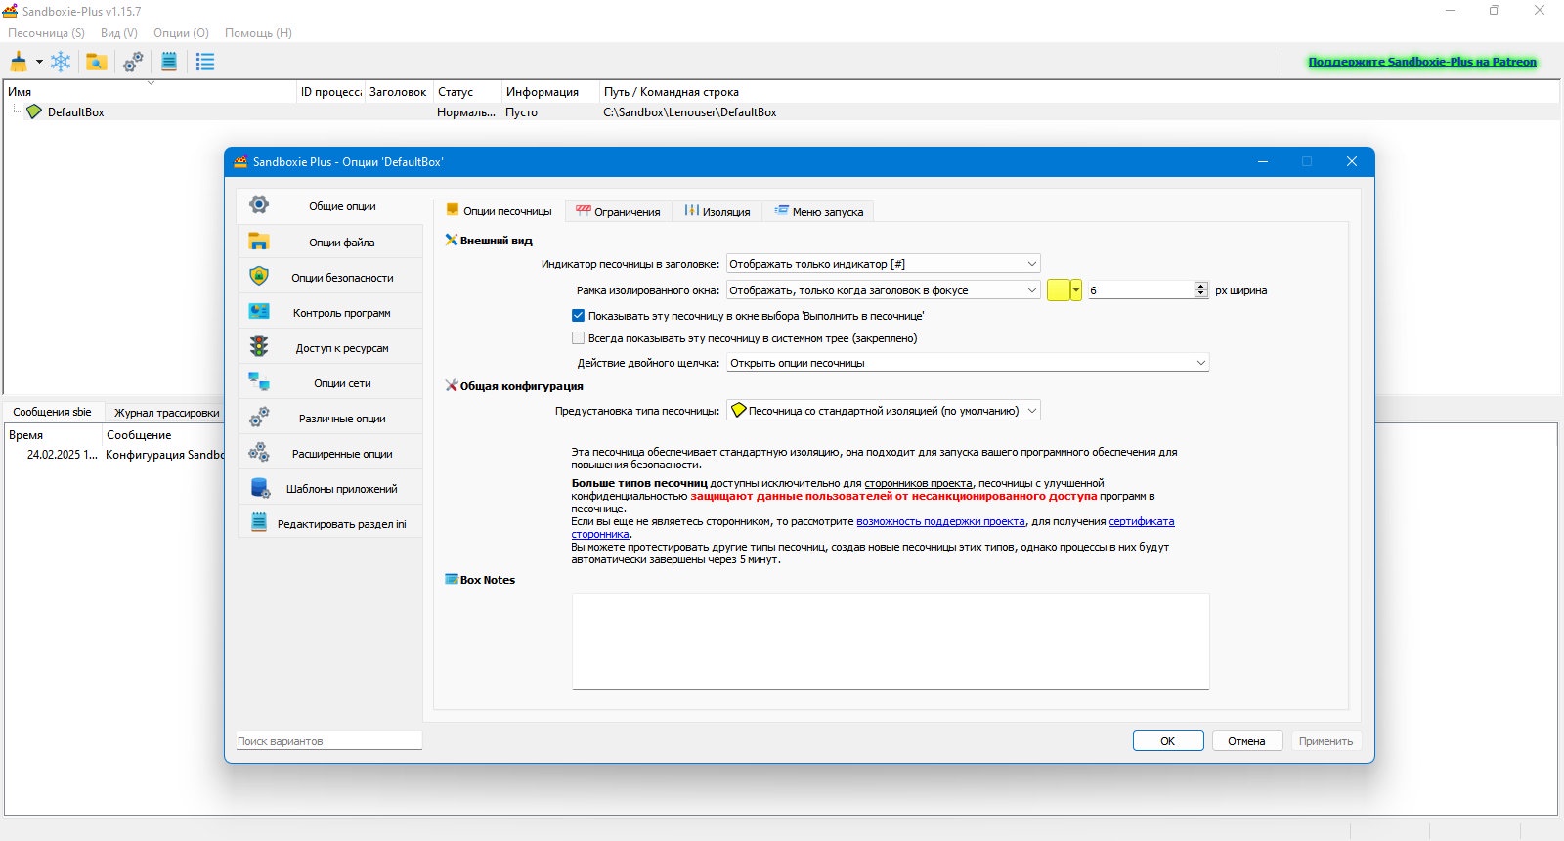This screenshot has width=1564, height=841.
Task: Click the Общая конфигурация section header icon
Action: (452, 385)
